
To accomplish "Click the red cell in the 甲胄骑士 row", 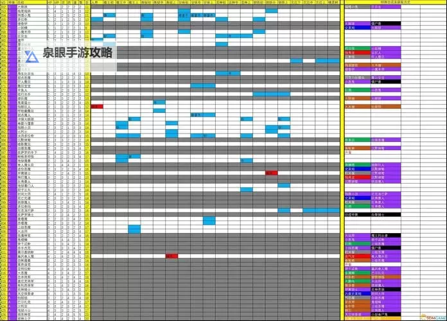I will point(272,173).
